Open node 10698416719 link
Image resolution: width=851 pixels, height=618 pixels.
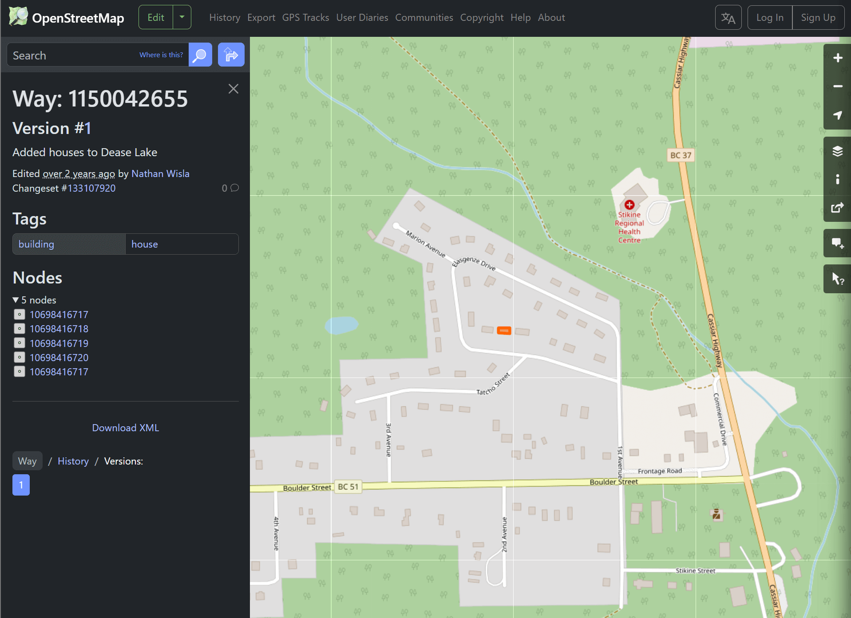coord(59,343)
